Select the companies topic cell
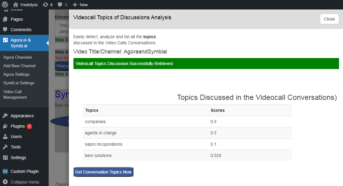Viewport: 343px width, 186px height. 95,122
